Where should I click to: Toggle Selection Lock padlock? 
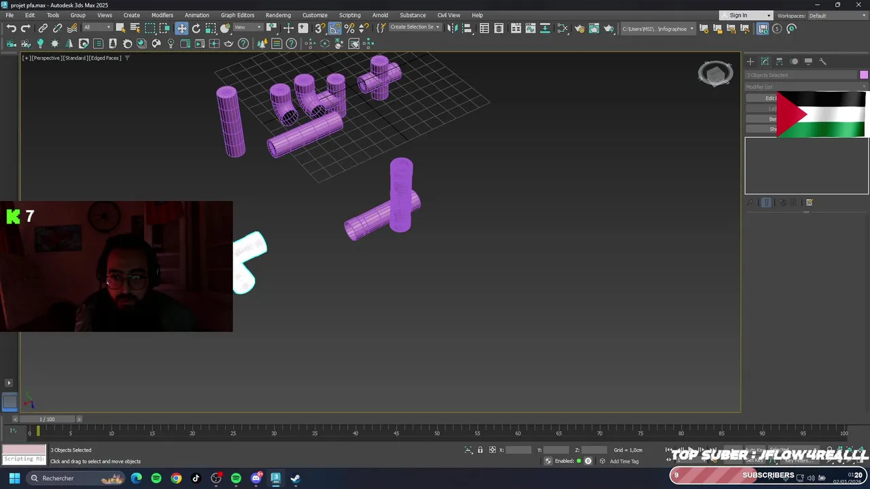(x=480, y=450)
